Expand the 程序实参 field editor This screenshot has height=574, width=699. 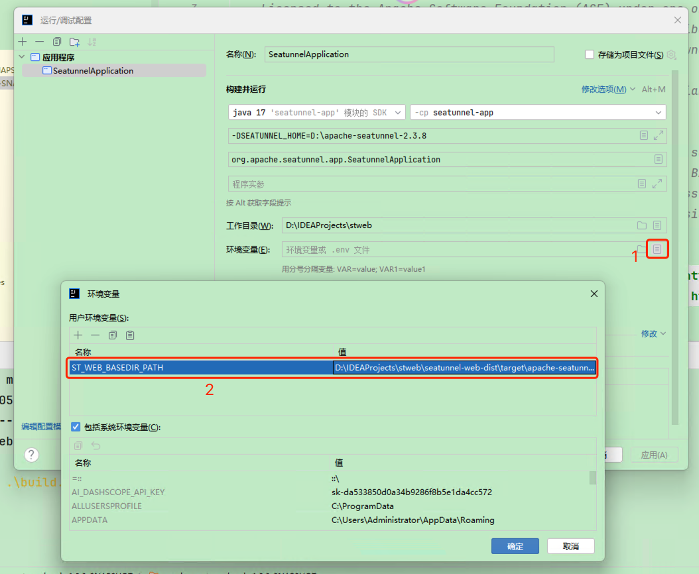tap(657, 184)
